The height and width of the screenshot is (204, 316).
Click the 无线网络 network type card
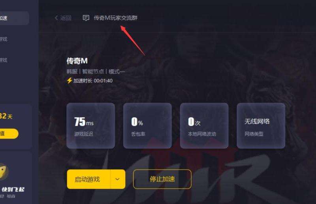[x=261, y=126]
